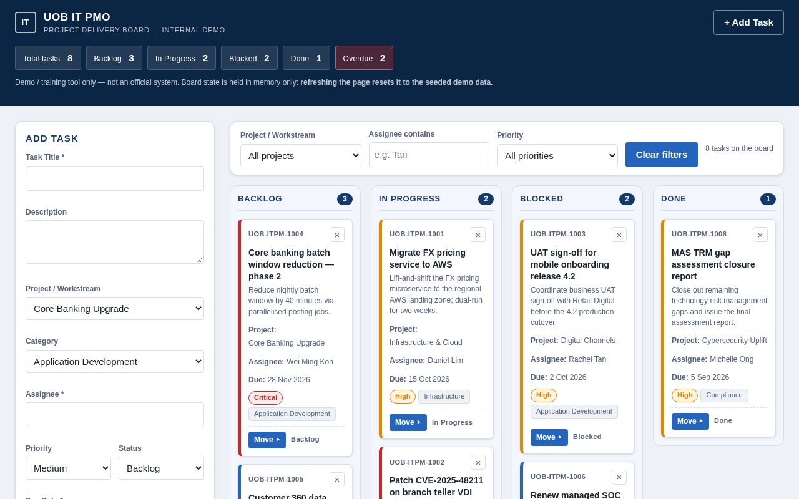
Task: Click the Clear filters button
Action: coord(662,155)
